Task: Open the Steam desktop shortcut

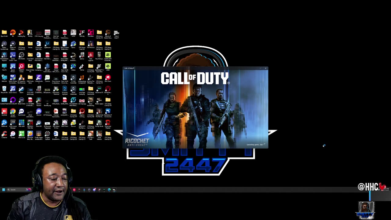Action: (21, 90)
